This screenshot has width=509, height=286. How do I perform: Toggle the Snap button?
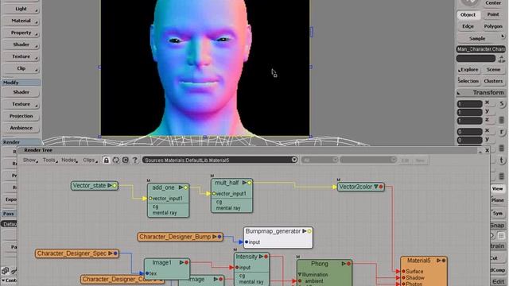(497, 225)
